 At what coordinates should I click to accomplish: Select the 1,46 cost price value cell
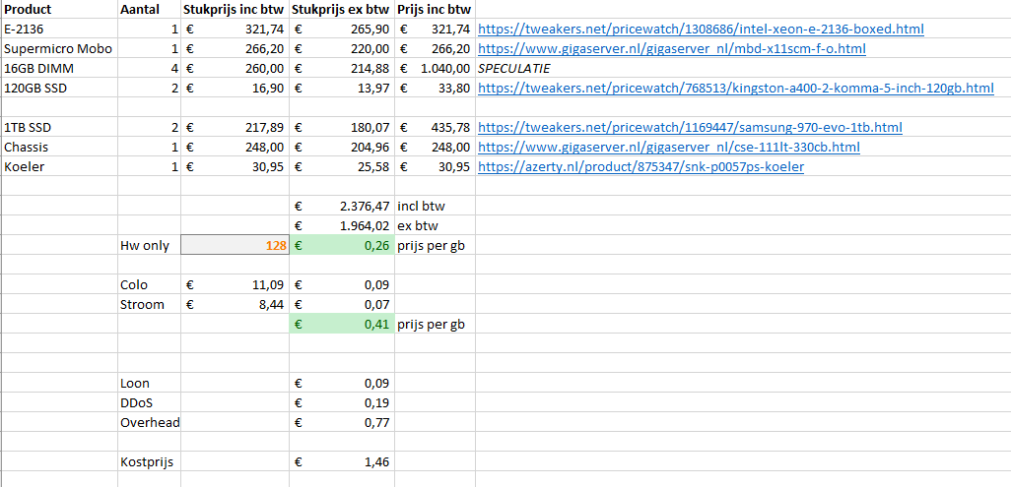coord(341,461)
